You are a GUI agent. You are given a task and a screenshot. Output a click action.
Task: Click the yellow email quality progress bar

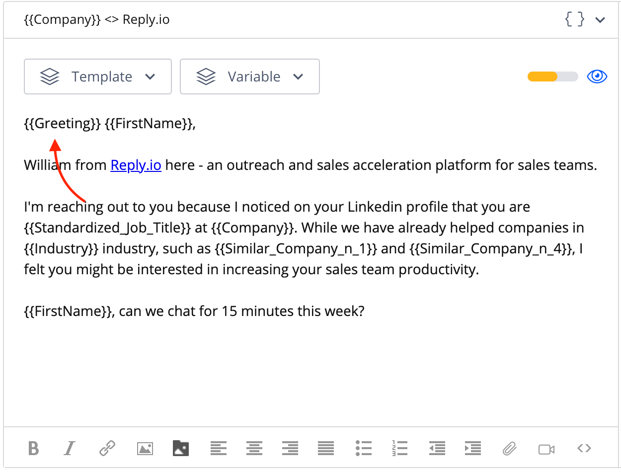(552, 77)
